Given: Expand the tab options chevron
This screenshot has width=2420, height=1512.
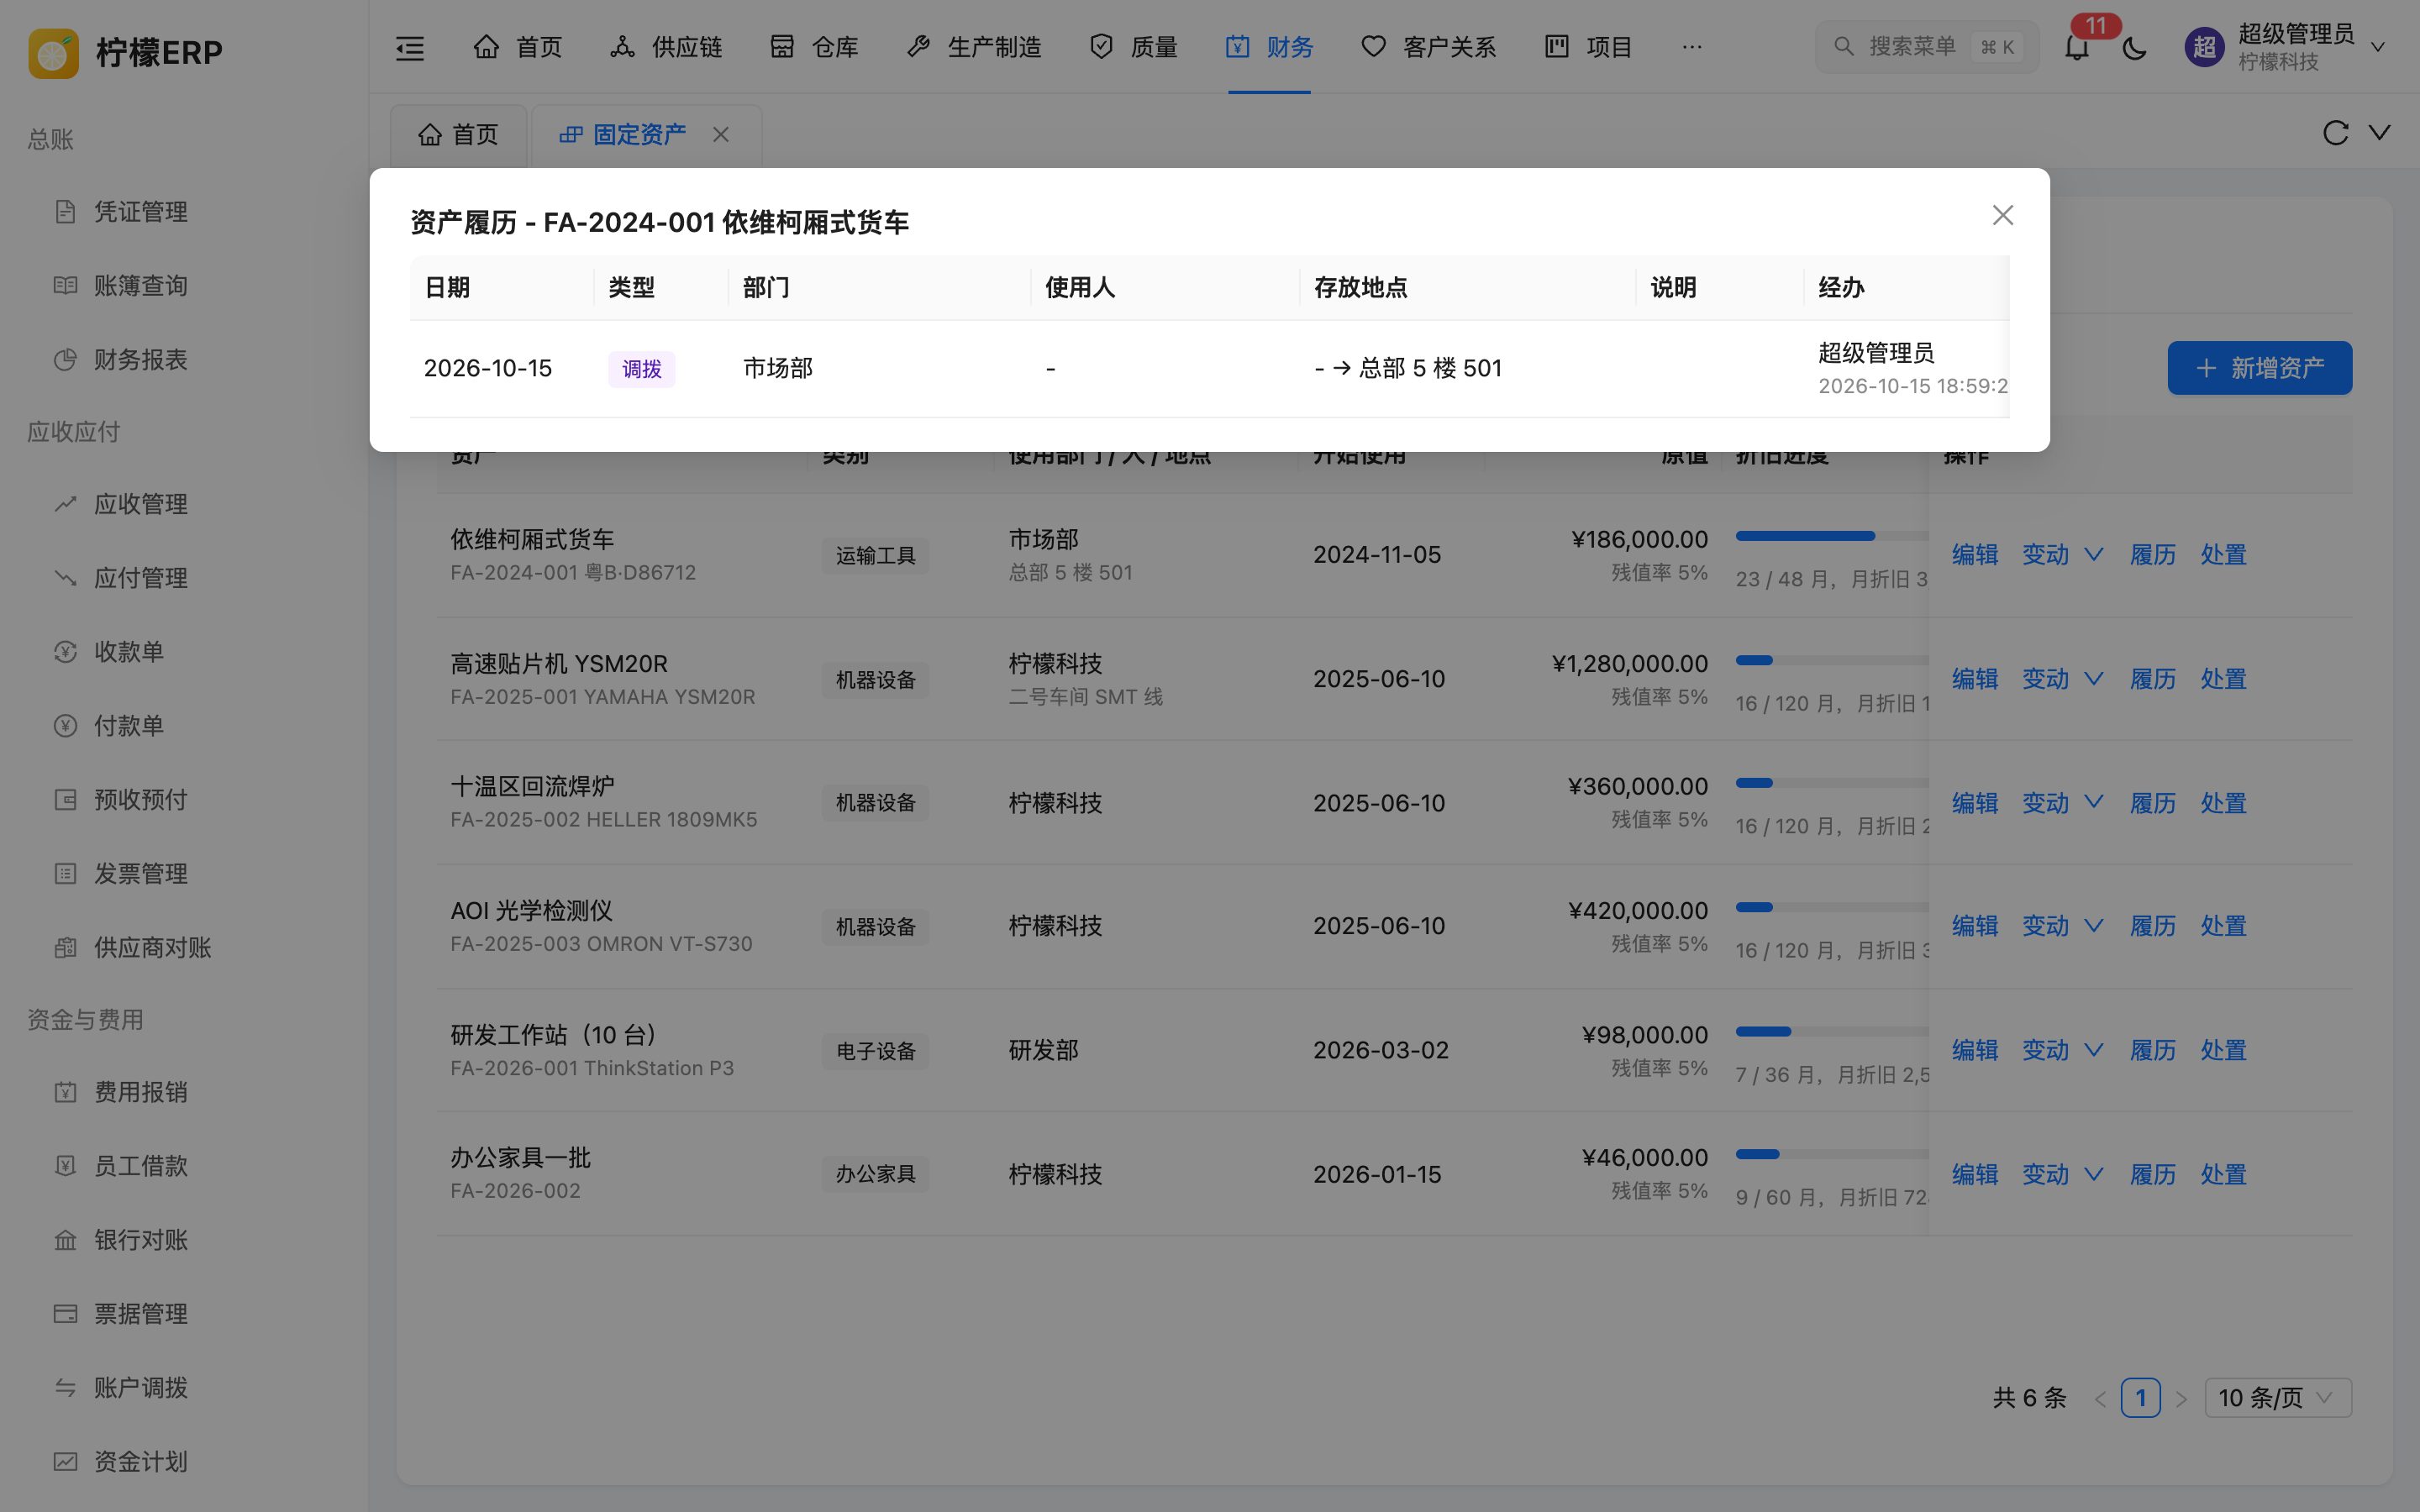Looking at the screenshot, I should click(x=2380, y=133).
